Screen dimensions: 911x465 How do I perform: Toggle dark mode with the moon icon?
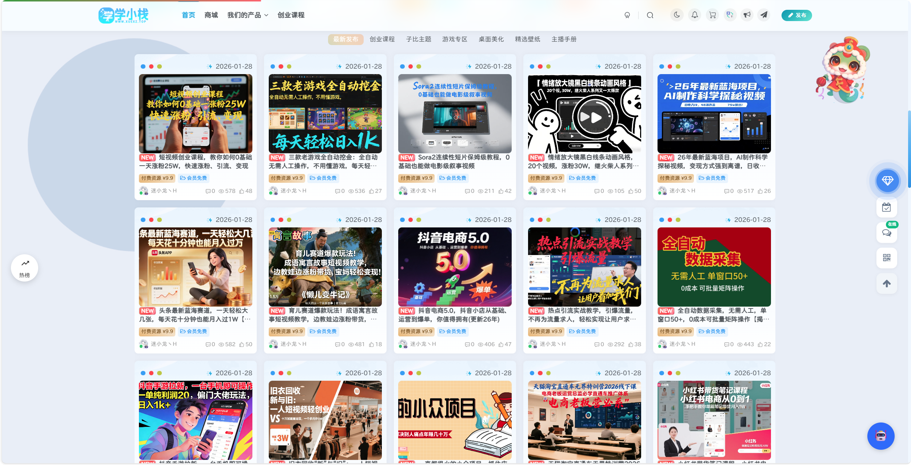pos(677,15)
